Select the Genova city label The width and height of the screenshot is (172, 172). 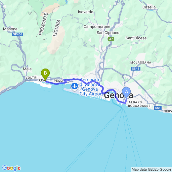(119, 95)
